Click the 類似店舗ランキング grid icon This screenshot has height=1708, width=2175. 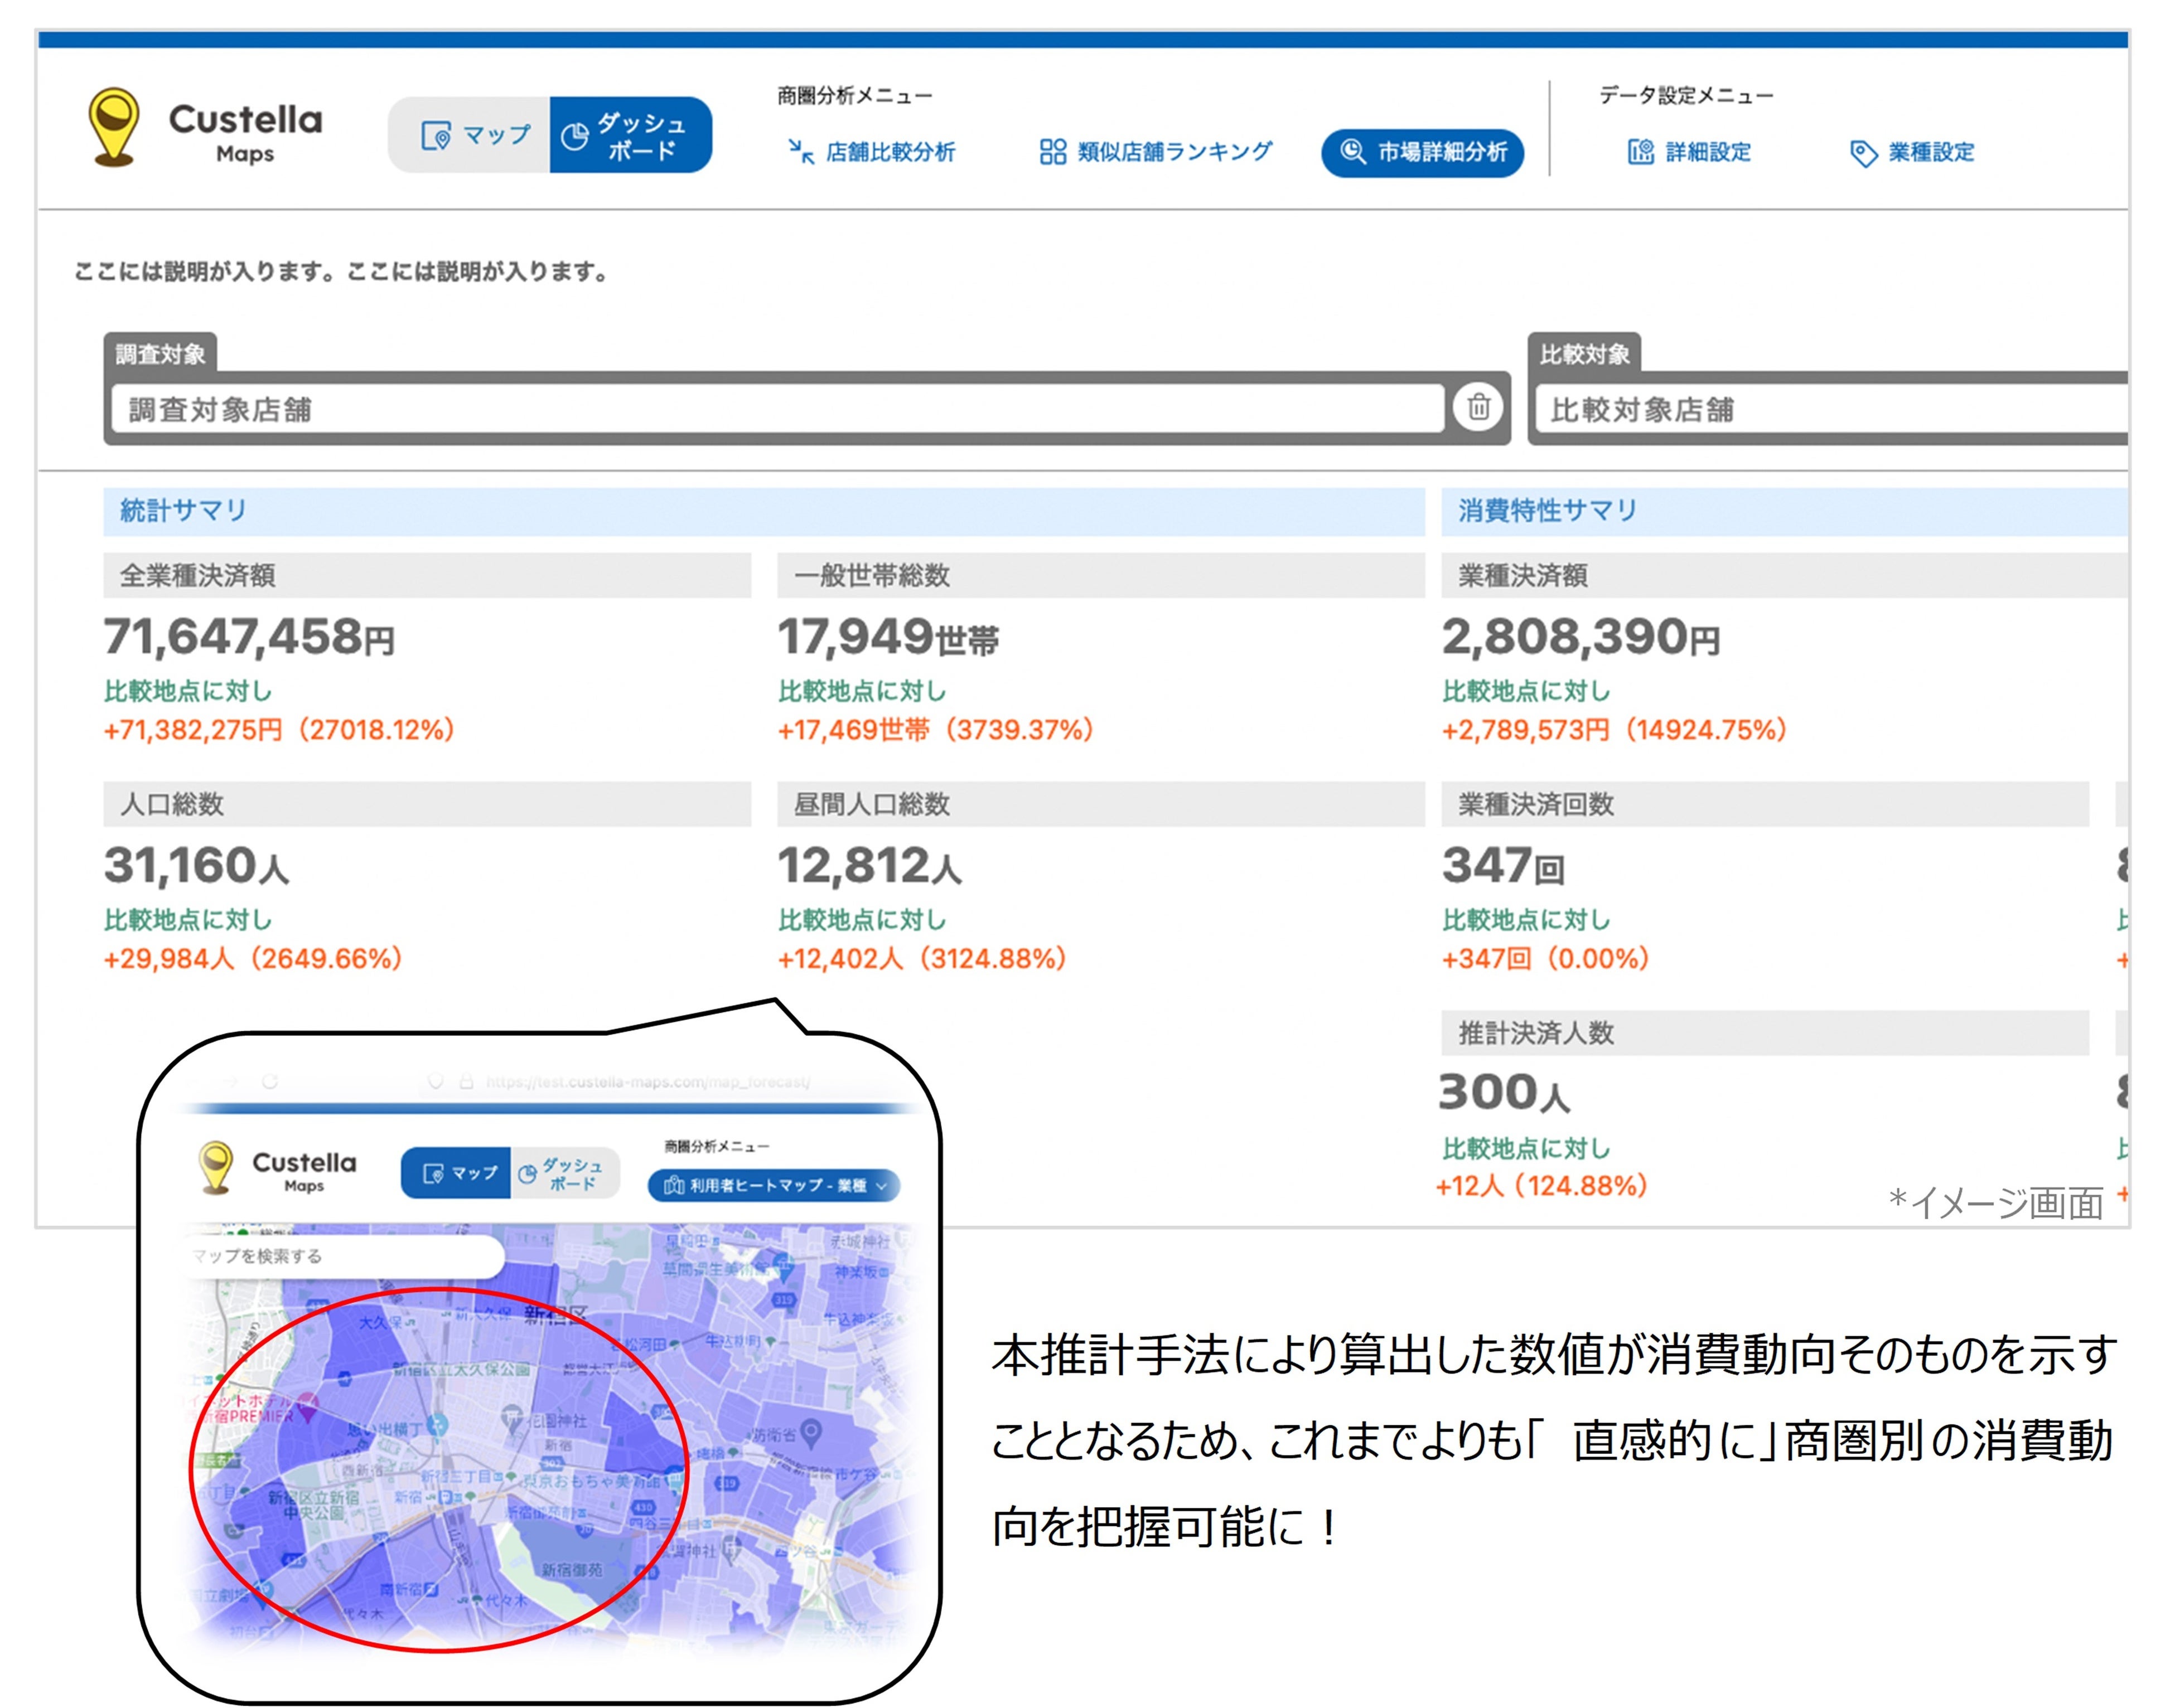click(x=1052, y=152)
